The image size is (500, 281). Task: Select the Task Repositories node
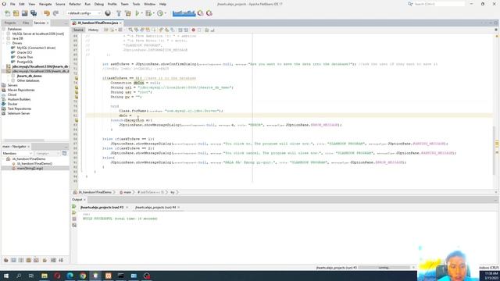click(20, 108)
